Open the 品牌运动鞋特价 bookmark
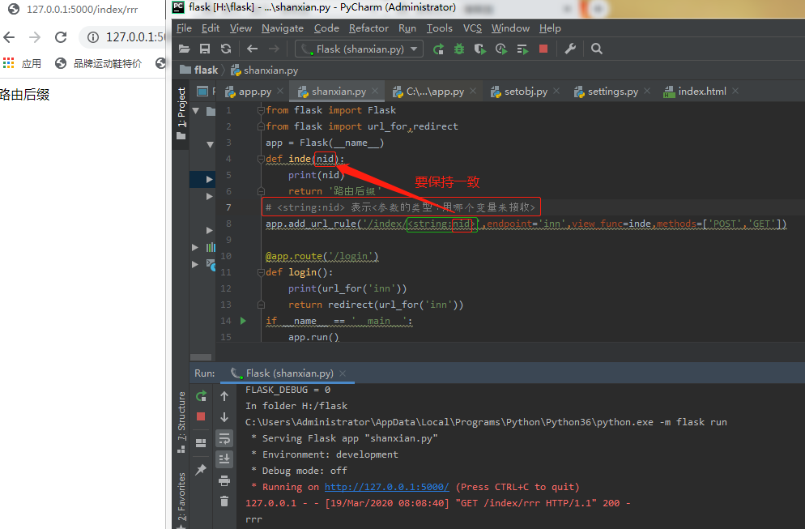Viewport: 805px width, 529px height. [x=99, y=63]
